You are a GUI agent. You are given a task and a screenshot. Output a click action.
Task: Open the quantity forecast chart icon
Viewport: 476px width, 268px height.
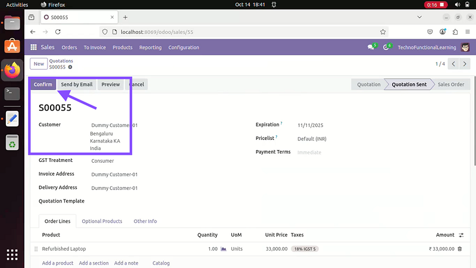click(224, 249)
